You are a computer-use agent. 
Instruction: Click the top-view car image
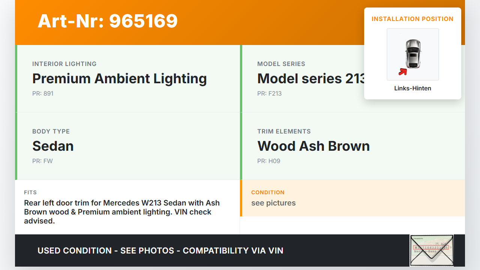[x=413, y=54]
